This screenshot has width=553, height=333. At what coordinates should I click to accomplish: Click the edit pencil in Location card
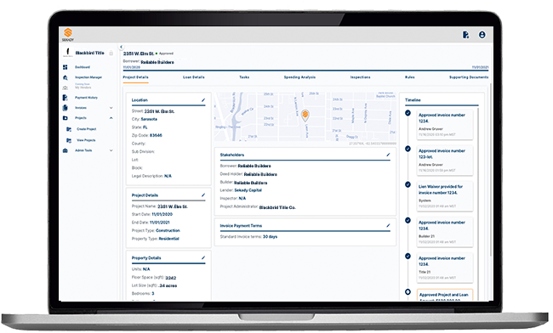pyautogui.click(x=203, y=100)
